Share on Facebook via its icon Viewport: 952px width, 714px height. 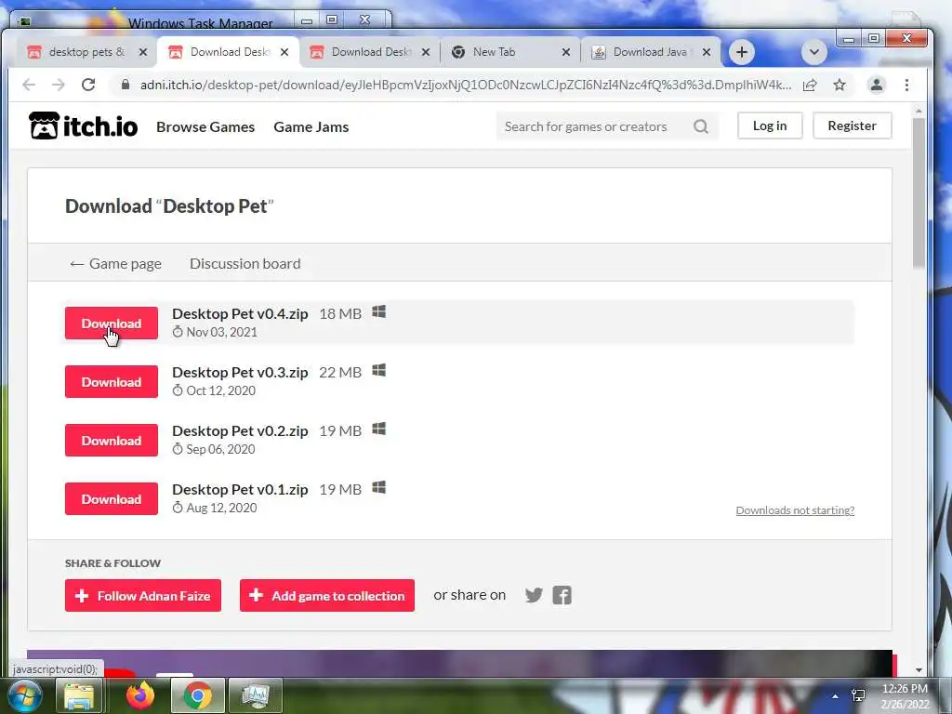[562, 595]
